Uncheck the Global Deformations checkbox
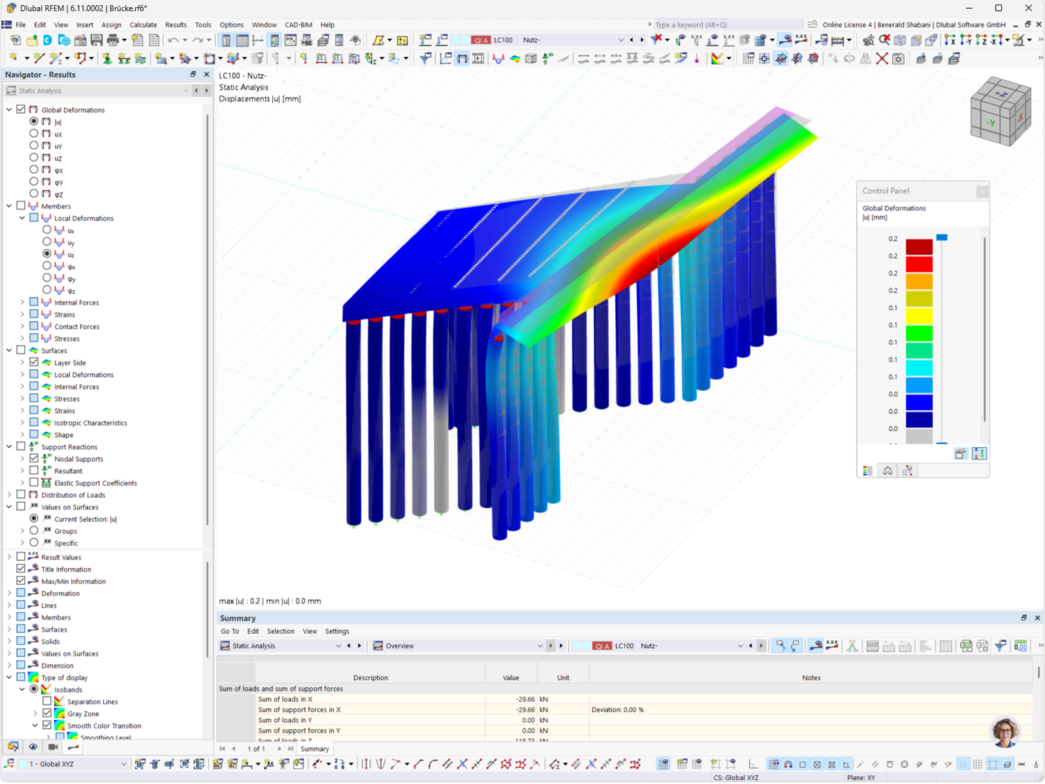This screenshot has width=1045, height=784. (x=21, y=110)
